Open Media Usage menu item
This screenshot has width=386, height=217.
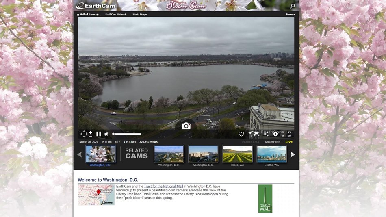click(140, 15)
